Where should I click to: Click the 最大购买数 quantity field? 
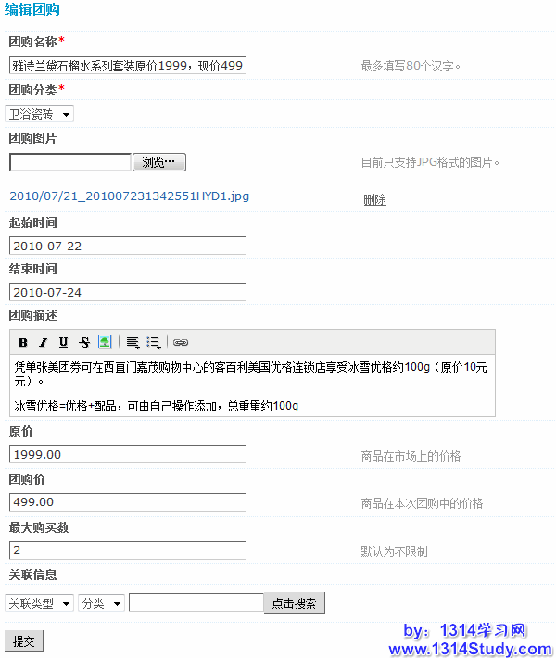[x=128, y=550]
